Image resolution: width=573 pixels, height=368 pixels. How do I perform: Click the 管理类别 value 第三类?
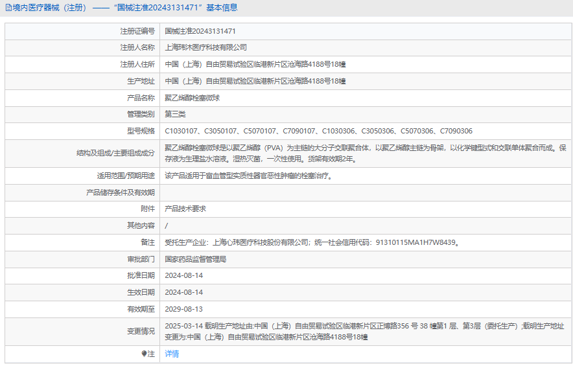[x=175, y=114]
